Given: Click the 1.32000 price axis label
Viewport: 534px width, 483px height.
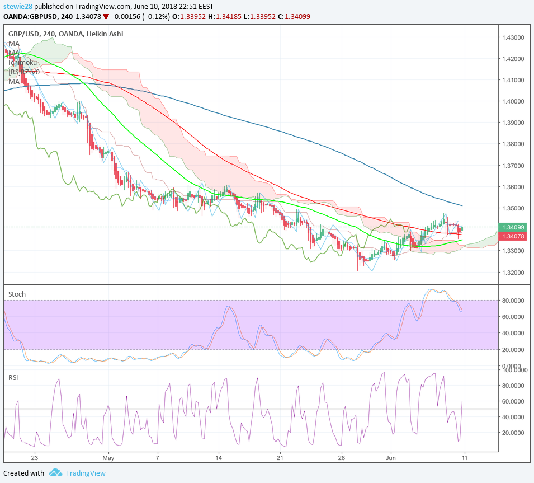Looking at the screenshot, I should (x=513, y=273).
